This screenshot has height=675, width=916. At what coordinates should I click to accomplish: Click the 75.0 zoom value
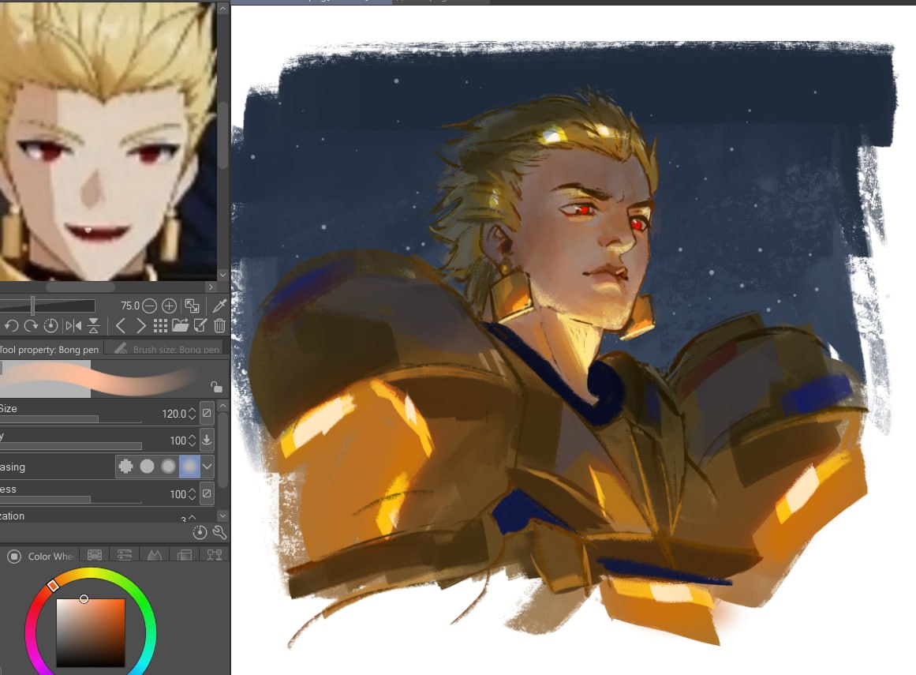(x=129, y=306)
